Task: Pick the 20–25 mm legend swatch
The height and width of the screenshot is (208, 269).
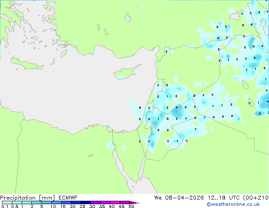Action: tap(76, 202)
